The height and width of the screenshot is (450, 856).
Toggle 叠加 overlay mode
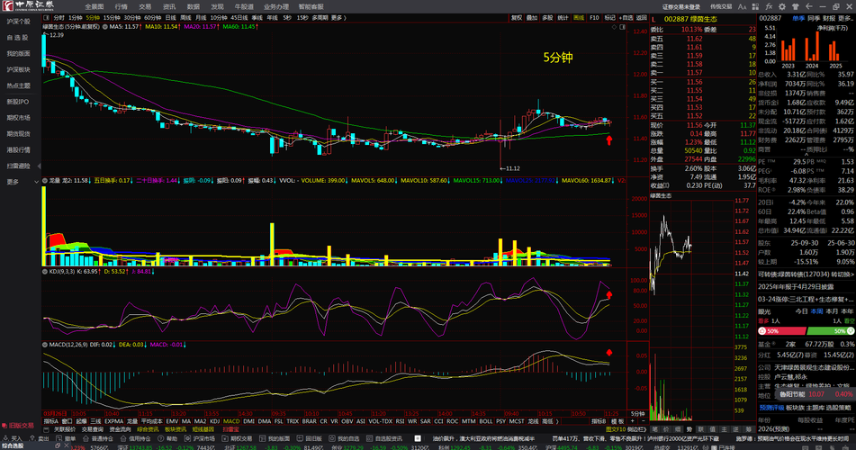pyautogui.click(x=532, y=18)
